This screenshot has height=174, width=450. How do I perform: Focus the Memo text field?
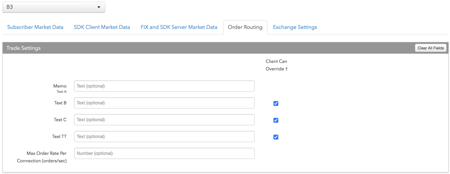point(164,86)
